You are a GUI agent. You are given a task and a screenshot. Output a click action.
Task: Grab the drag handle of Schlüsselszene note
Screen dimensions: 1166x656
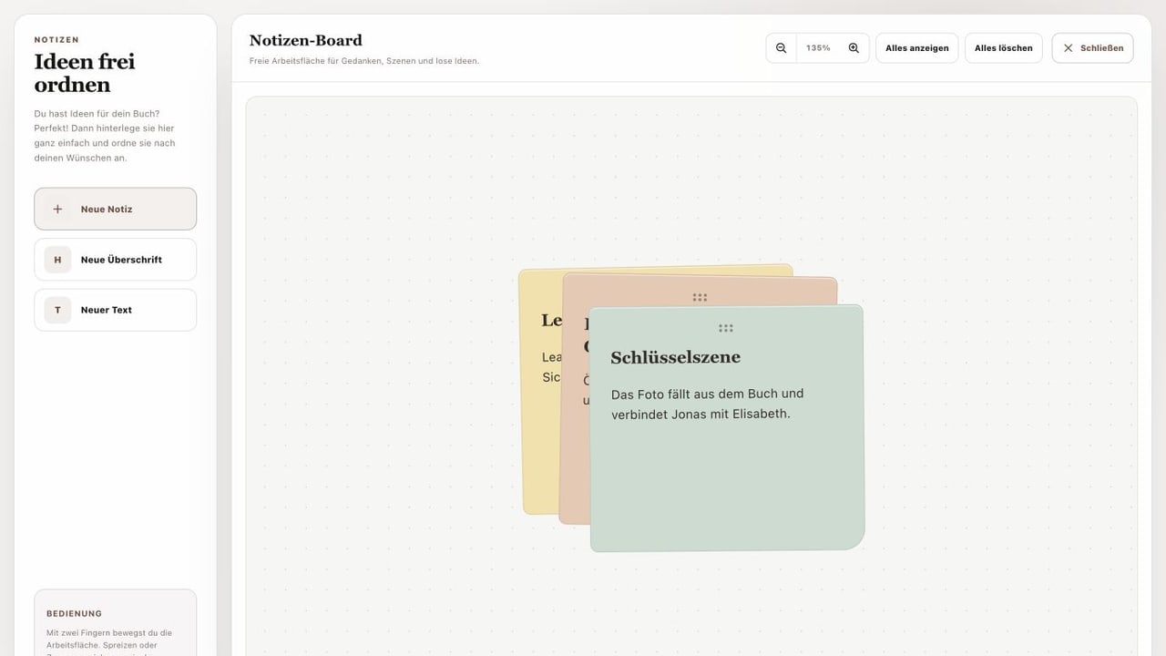tap(726, 328)
